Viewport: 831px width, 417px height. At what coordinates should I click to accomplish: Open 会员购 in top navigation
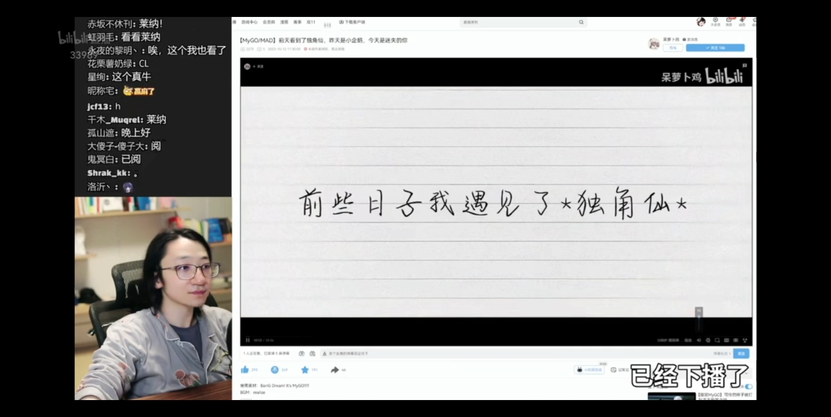tap(269, 22)
